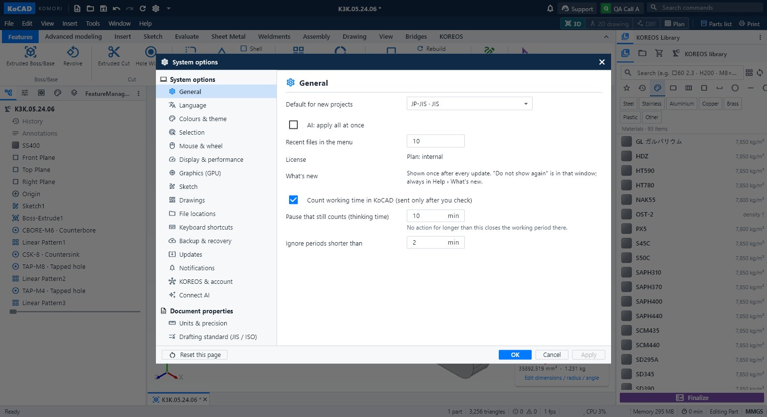Open the KOREOS Library panel's three-dot menu
This screenshot has width=767, height=417.
(760, 37)
